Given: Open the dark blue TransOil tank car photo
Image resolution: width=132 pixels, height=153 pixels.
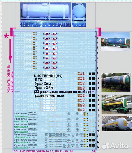Looking at the screenshot, I should click(x=116, y=82).
